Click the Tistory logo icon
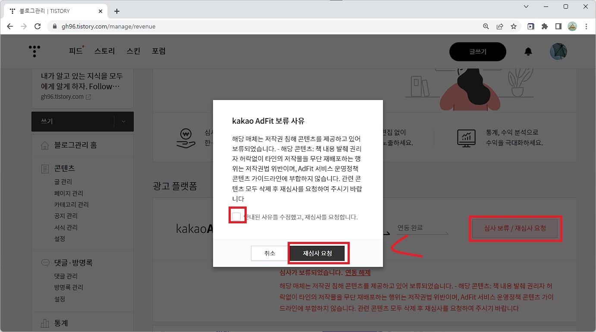Screen dimensions: 596x332 35,51
